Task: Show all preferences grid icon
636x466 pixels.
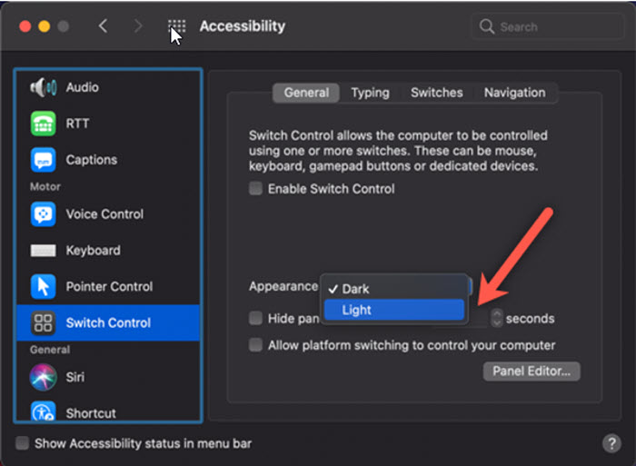Action: click(x=177, y=26)
